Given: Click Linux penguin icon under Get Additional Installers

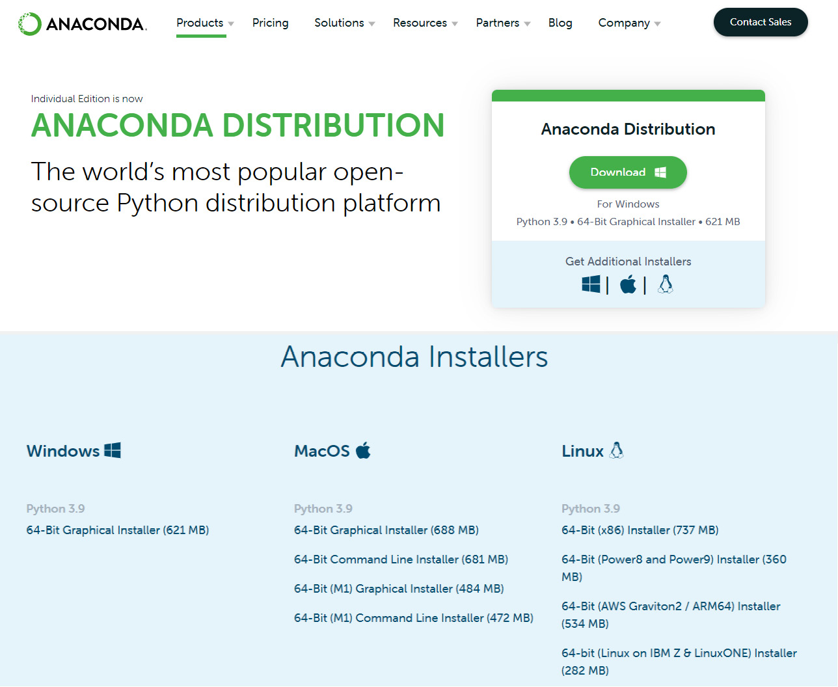Looking at the screenshot, I should (665, 284).
